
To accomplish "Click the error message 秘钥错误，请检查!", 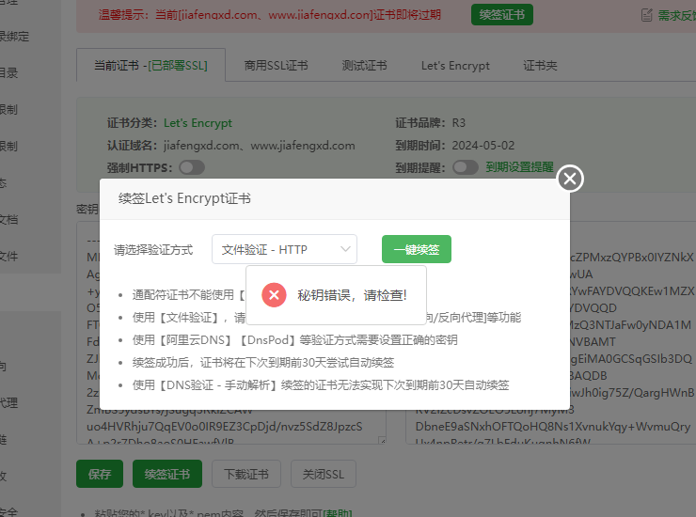I will pos(352,295).
